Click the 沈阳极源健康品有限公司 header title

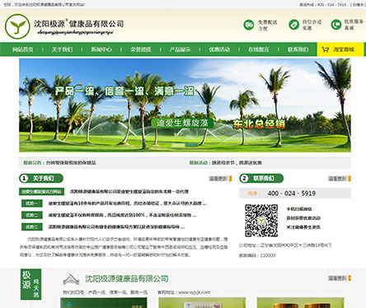point(79,24)
